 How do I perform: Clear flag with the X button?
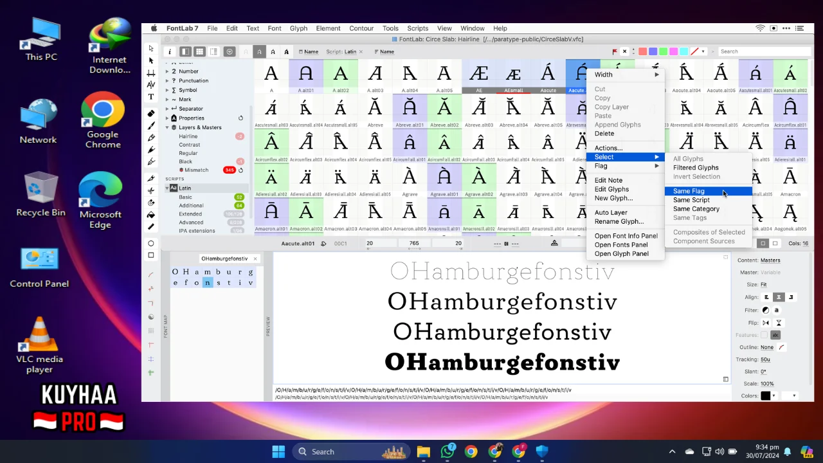pyautogui.click(x=624, y=51)
